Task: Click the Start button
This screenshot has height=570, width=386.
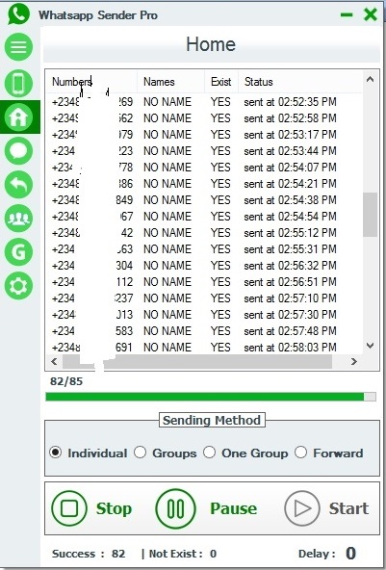Action: pos(326,508)
